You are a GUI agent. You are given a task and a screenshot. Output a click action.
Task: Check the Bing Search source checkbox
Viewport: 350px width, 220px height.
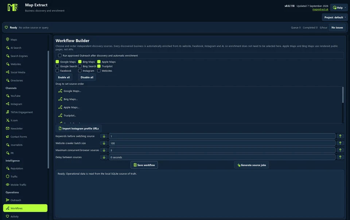click(80, 66)
